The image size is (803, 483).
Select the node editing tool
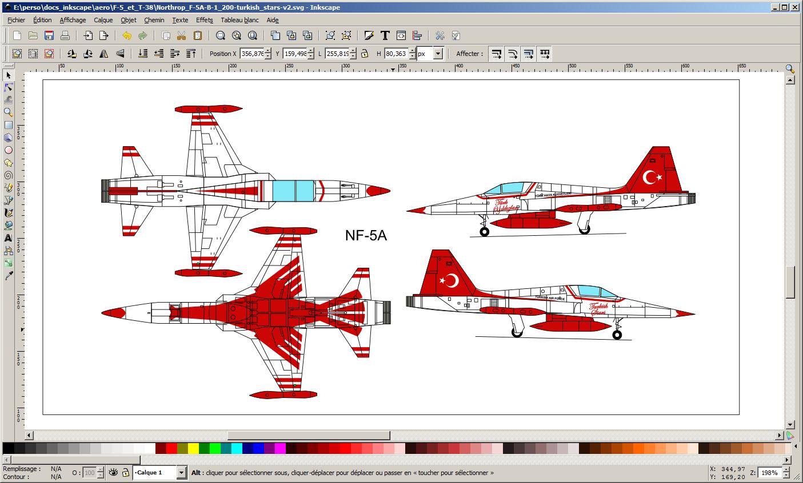pos(9,87)
